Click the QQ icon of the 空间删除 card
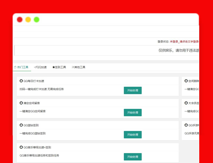This screenshot has width=213, height=163. tap(186, 81)
